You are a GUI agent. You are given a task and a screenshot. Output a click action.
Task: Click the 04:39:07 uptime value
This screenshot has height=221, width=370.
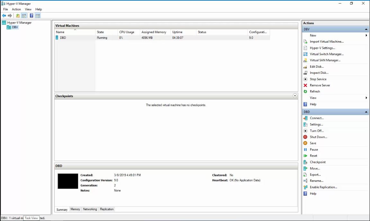(178, 38)
